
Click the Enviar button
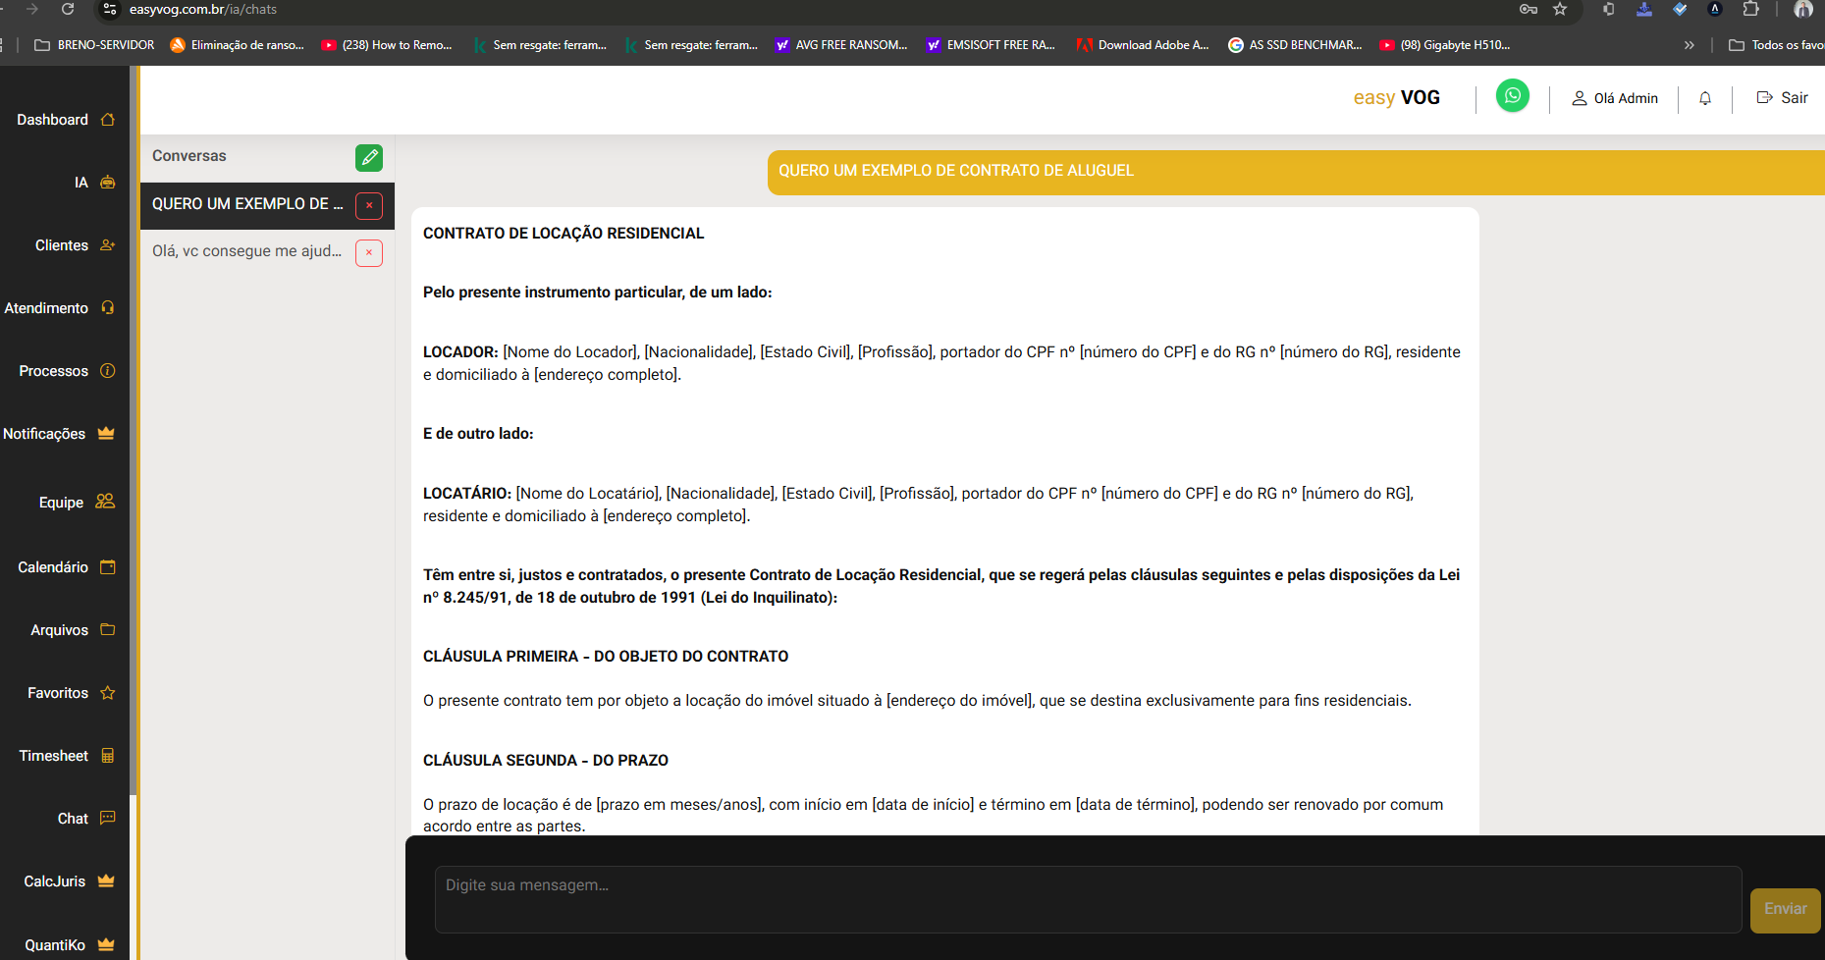click(1785, 909)
